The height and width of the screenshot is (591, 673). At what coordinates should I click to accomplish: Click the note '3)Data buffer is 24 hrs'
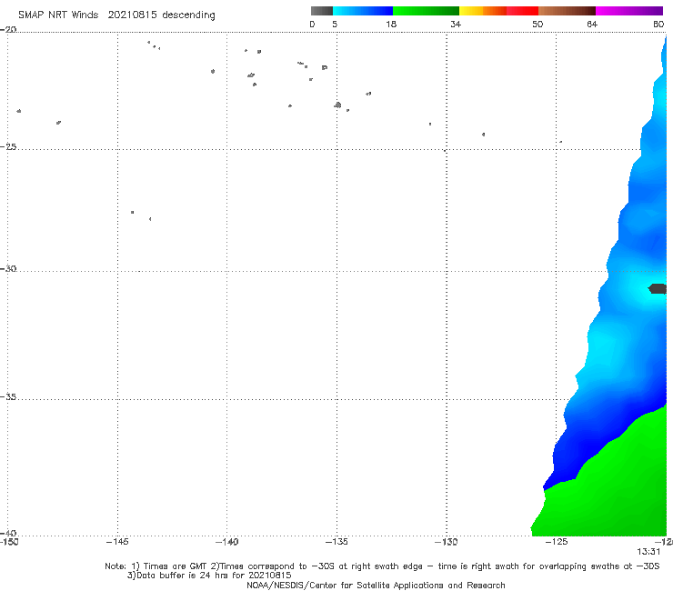209,576
